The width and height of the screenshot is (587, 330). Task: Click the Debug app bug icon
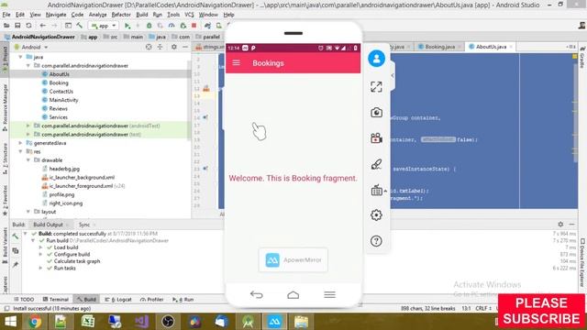pyautogui.click(x=149, y=26)
